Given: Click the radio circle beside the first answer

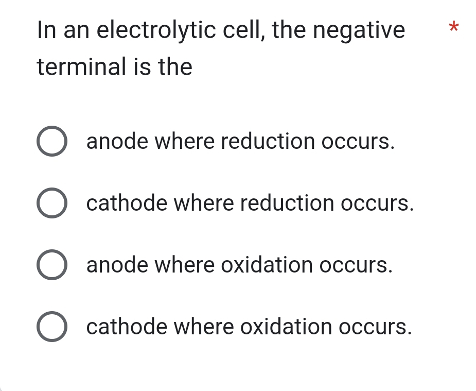Looking at the screenshot, I should [x=52, y=142].
